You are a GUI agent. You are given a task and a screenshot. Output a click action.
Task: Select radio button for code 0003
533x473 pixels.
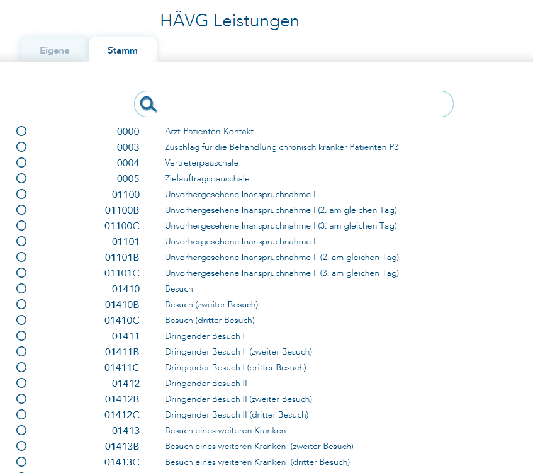[x=21, y=147]
